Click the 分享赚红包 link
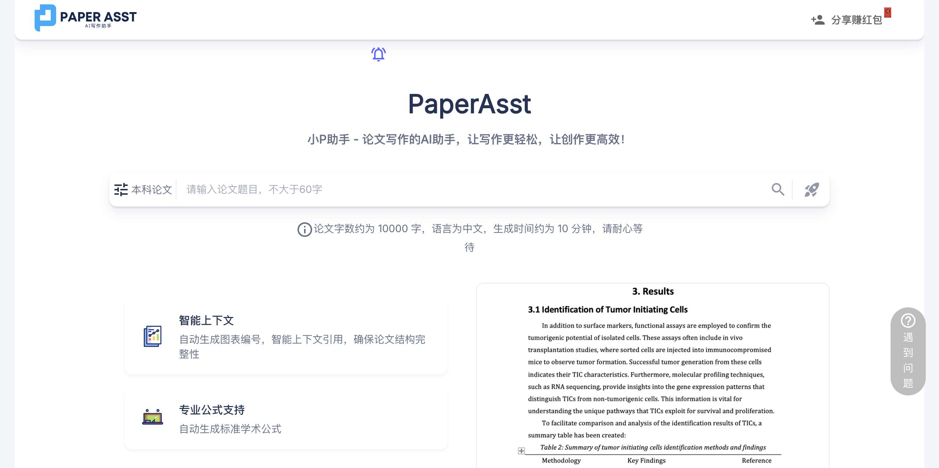The image size is (939, 468). coord(856,20)
